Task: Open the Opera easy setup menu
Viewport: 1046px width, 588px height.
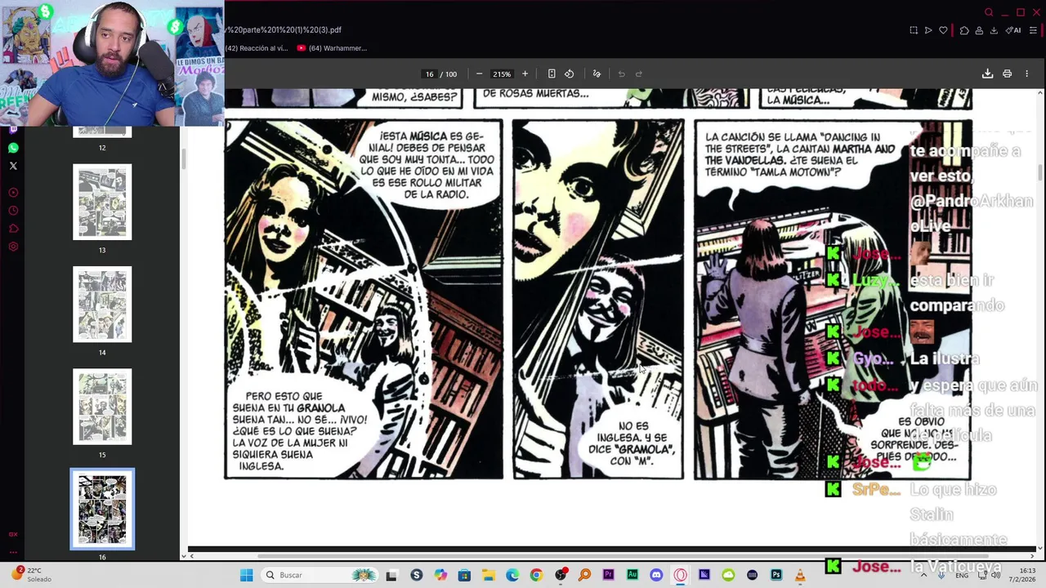Action: pos(1033,30)
